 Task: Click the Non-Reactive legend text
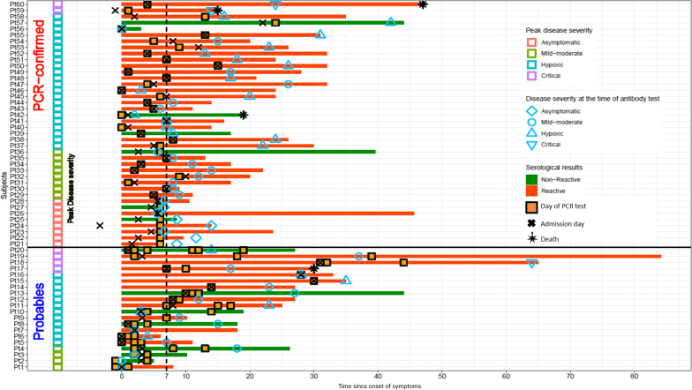[x=560, y=180]
